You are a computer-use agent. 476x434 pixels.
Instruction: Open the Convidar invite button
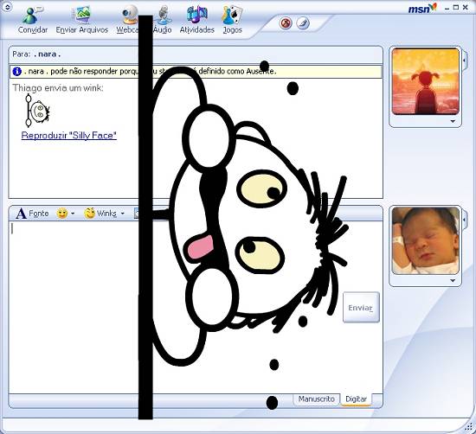click(x=33, y=20)
